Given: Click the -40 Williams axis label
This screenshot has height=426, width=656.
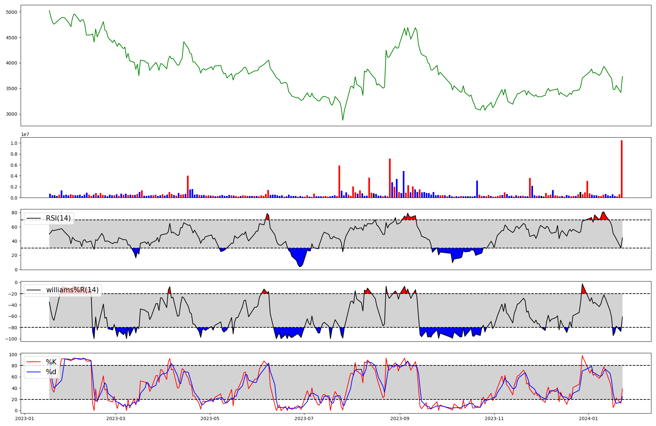Looking at the screenshot, I should click(12, 305).
